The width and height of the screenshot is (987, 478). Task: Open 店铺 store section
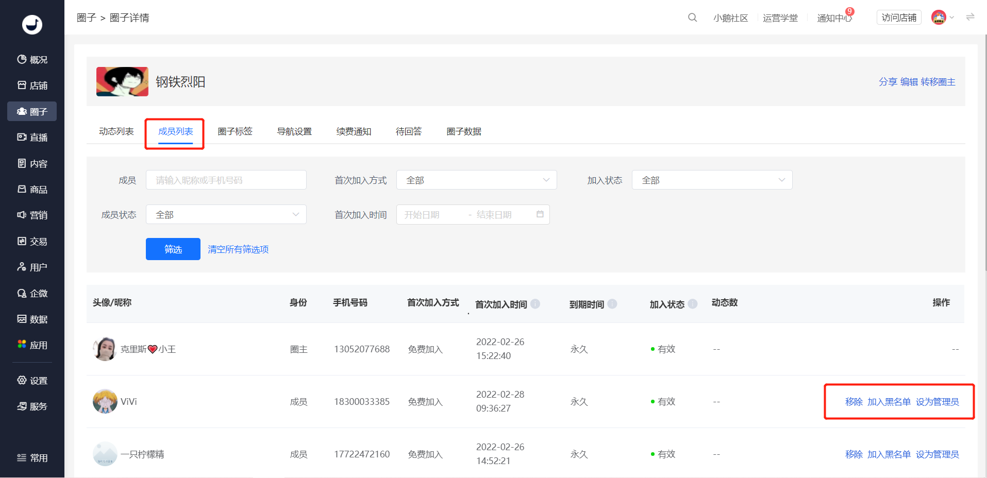tap(32, 86)
